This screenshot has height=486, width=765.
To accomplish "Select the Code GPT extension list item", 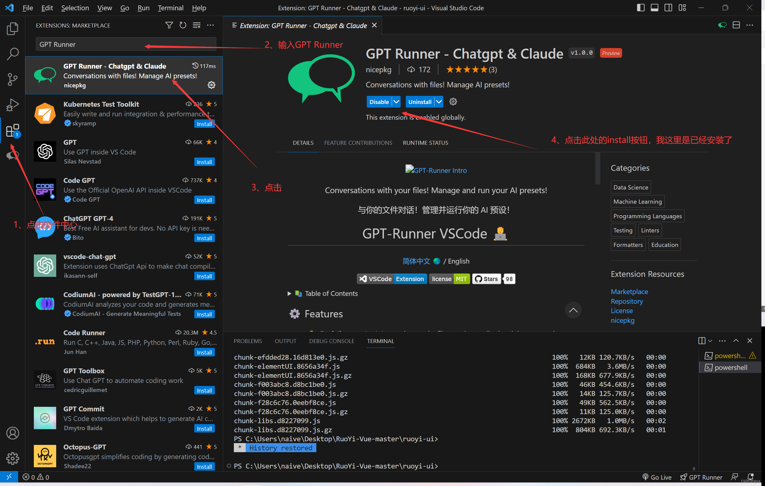I will point(124,190).
